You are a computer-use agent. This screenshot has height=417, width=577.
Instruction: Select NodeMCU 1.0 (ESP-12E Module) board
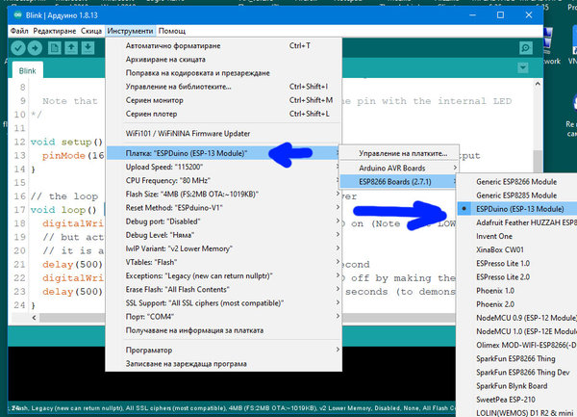[517, 331]
